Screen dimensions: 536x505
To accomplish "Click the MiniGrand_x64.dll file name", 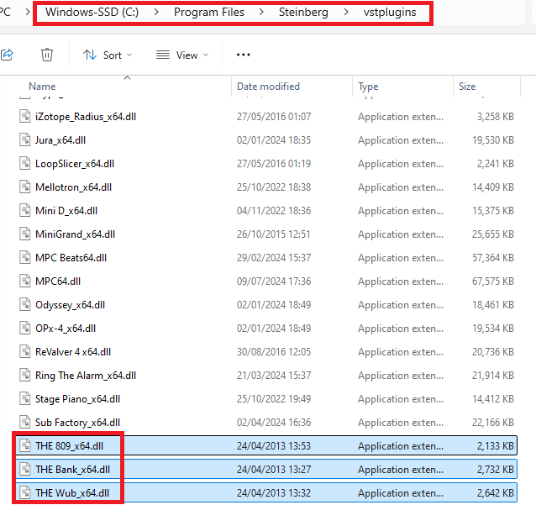I will pos(76,234).
